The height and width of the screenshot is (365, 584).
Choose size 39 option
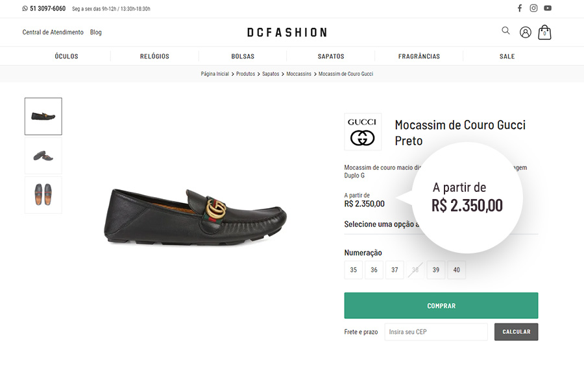(436, 270)
